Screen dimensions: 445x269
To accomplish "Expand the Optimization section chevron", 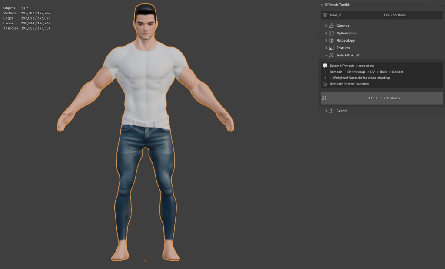I will tap(326, 33).
